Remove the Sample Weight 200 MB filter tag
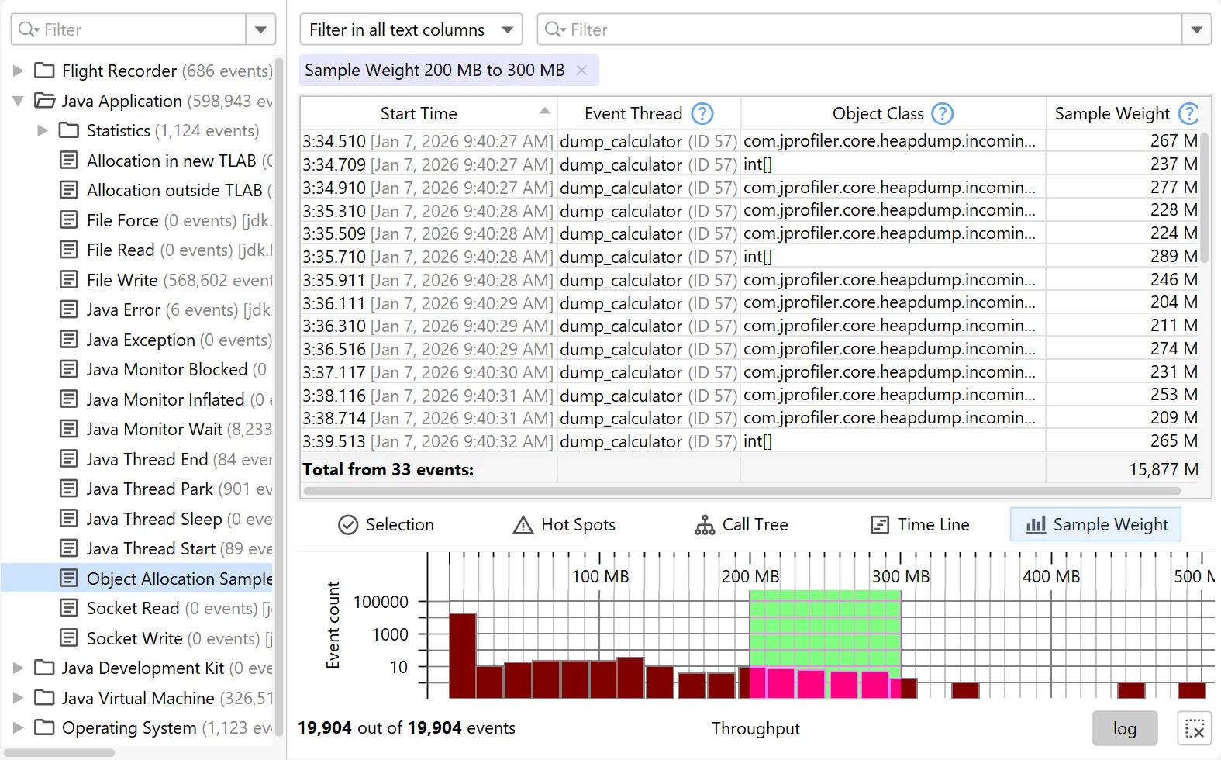Image resolution: width=1221 pixels, height=760 pixels. pyautogui.click(x=581, y=71)
